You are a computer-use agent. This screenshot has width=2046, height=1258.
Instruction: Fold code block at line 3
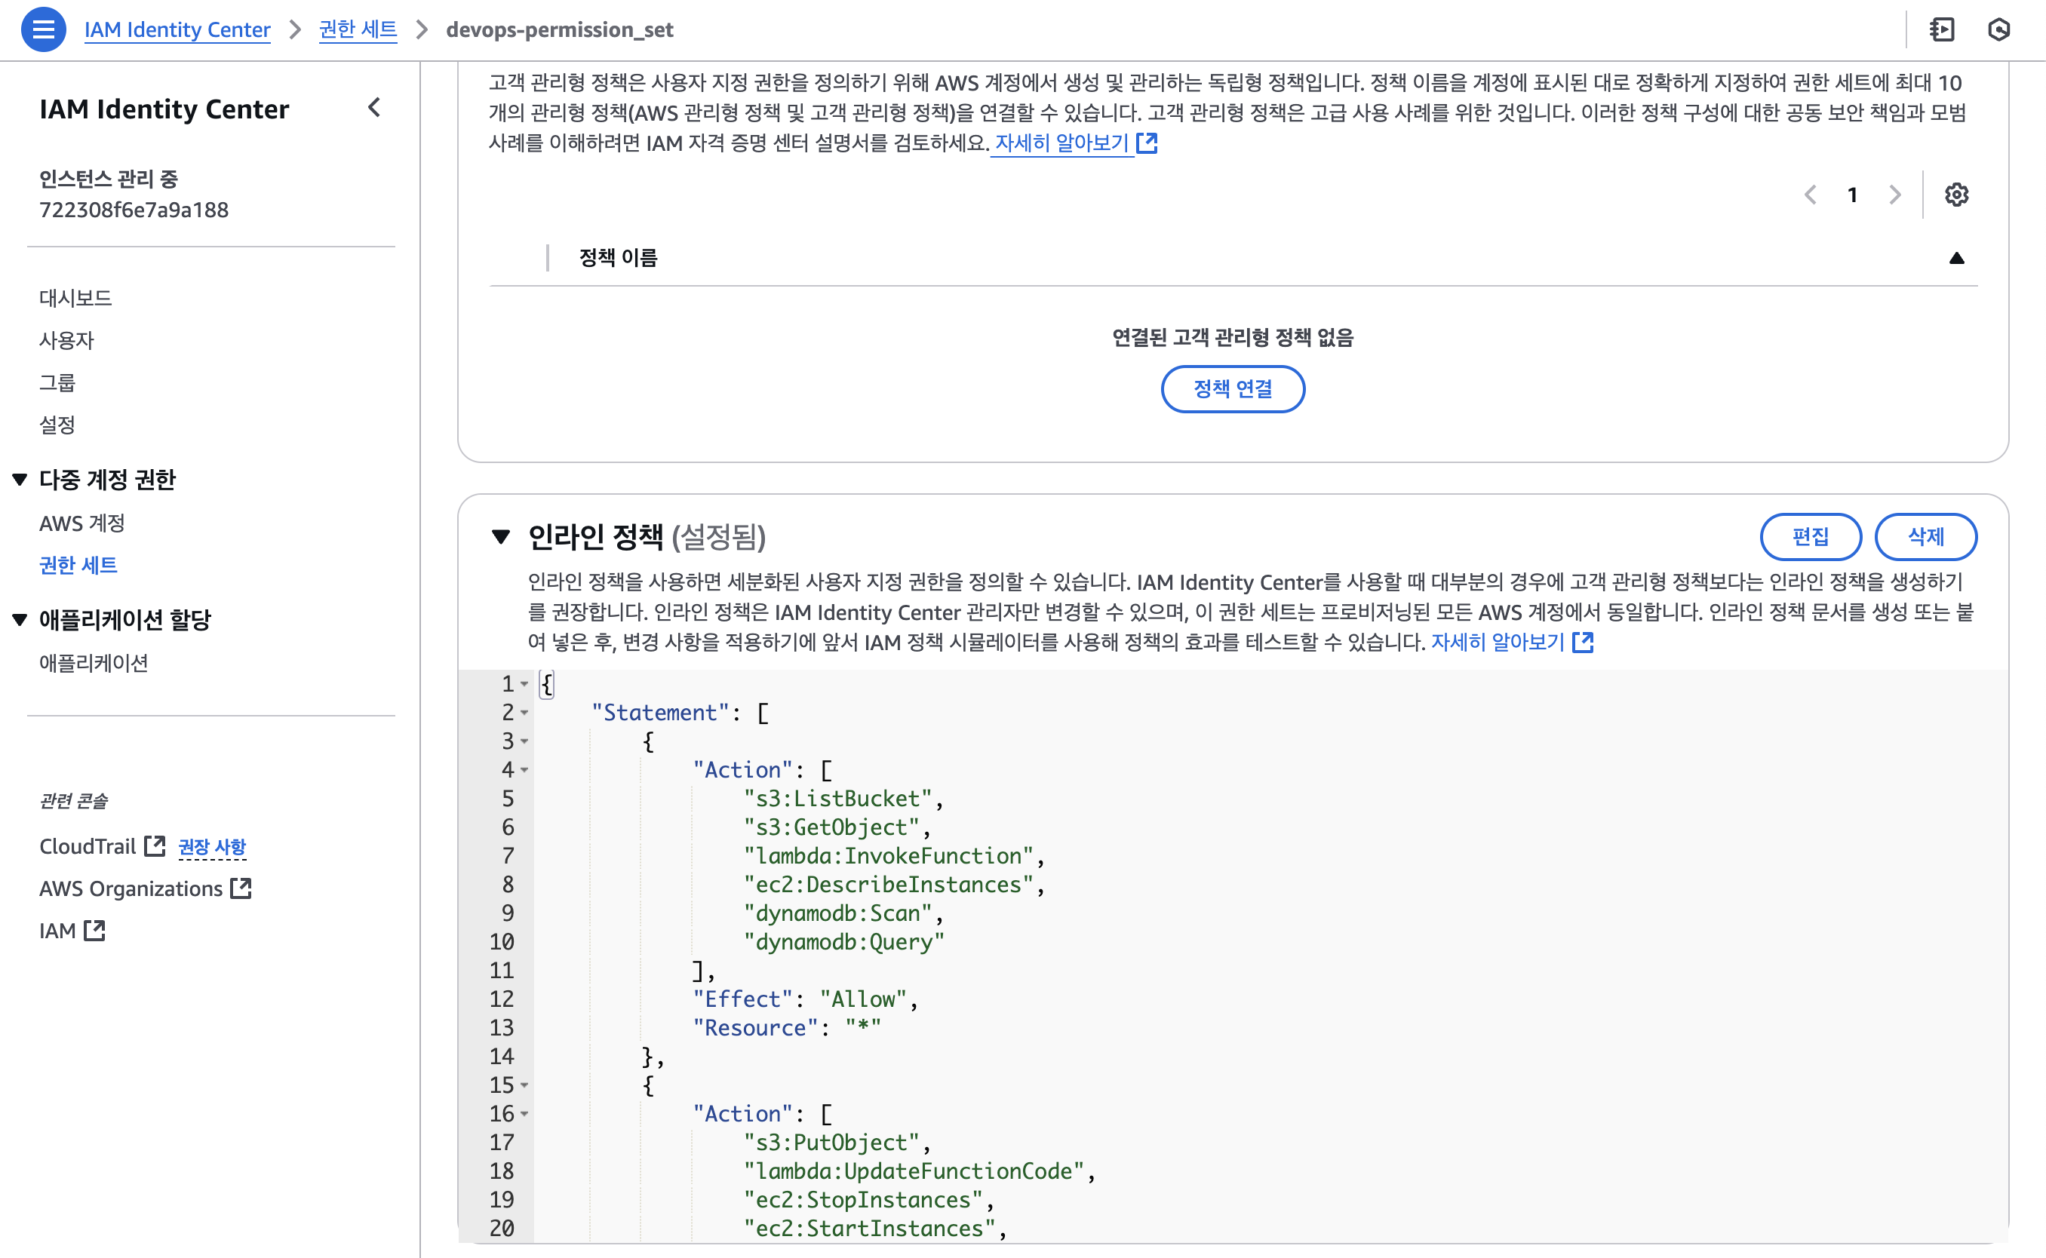tap(524, 741)
